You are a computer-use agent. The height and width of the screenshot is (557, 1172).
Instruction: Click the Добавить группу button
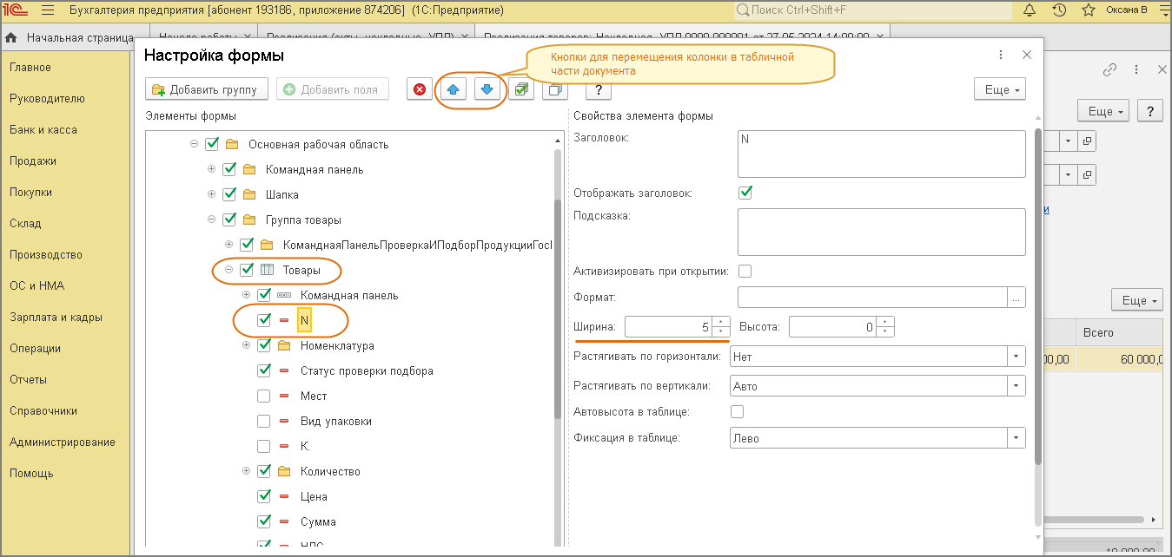pos(206,89)
